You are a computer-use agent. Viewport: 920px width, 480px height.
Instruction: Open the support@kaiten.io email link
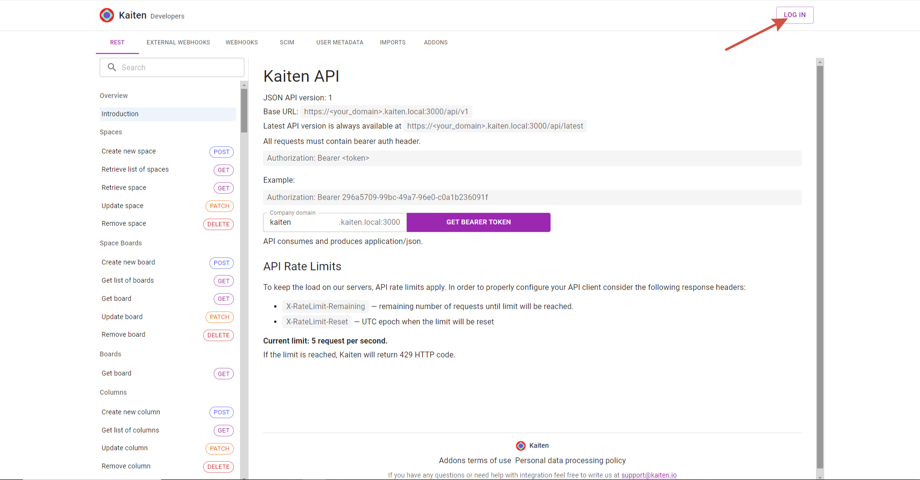coord(649,475)
